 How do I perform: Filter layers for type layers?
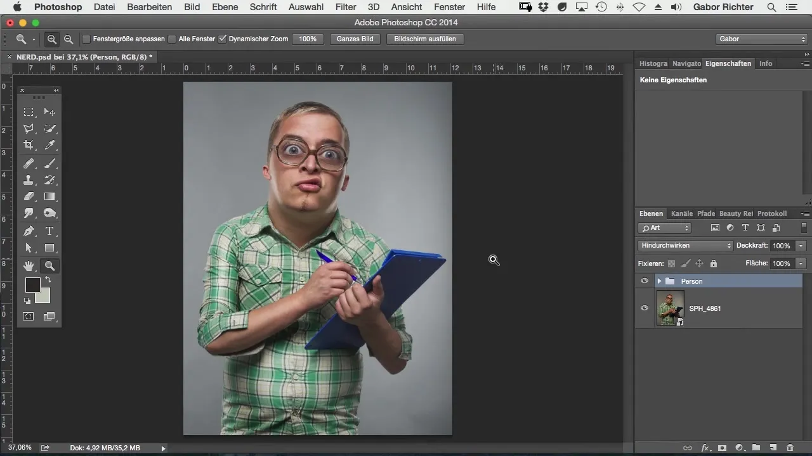click(x=745, y=228)
